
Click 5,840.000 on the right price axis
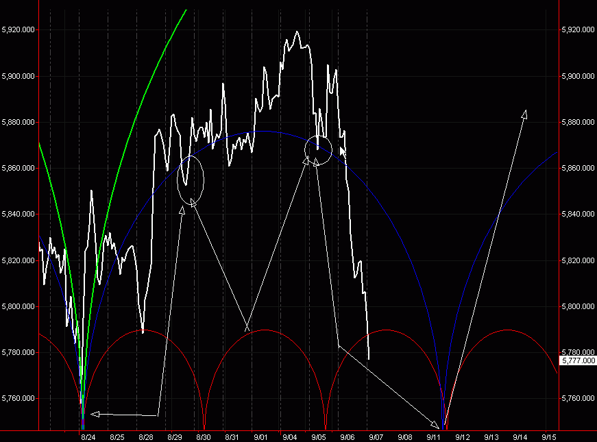tap(578, 214)
